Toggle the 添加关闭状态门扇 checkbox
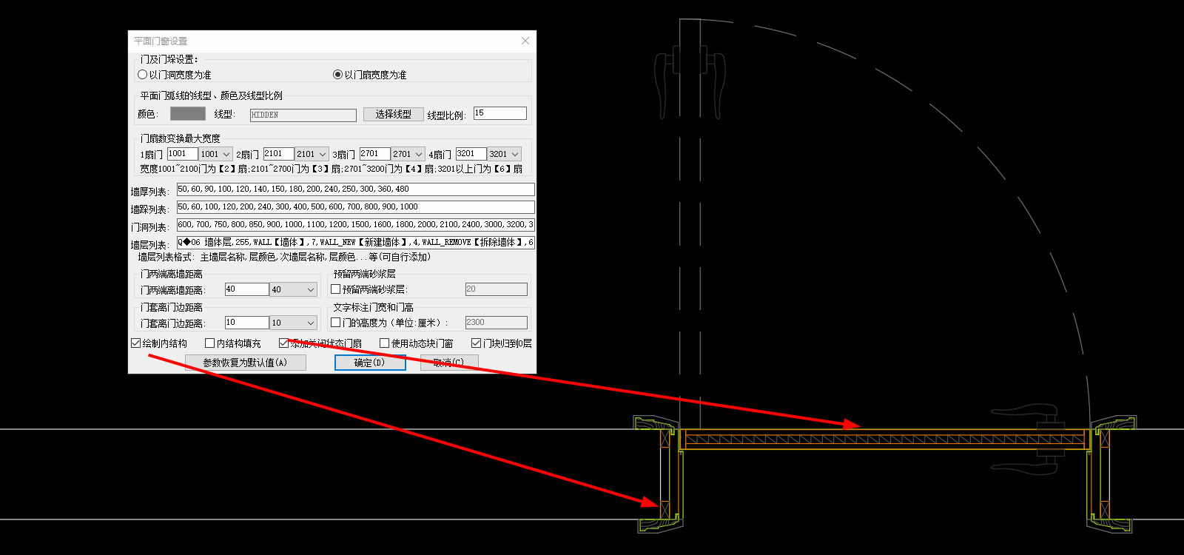1184x555 pixels. point(284,343)
